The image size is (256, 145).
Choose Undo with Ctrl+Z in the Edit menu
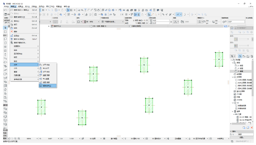point(24,10)
